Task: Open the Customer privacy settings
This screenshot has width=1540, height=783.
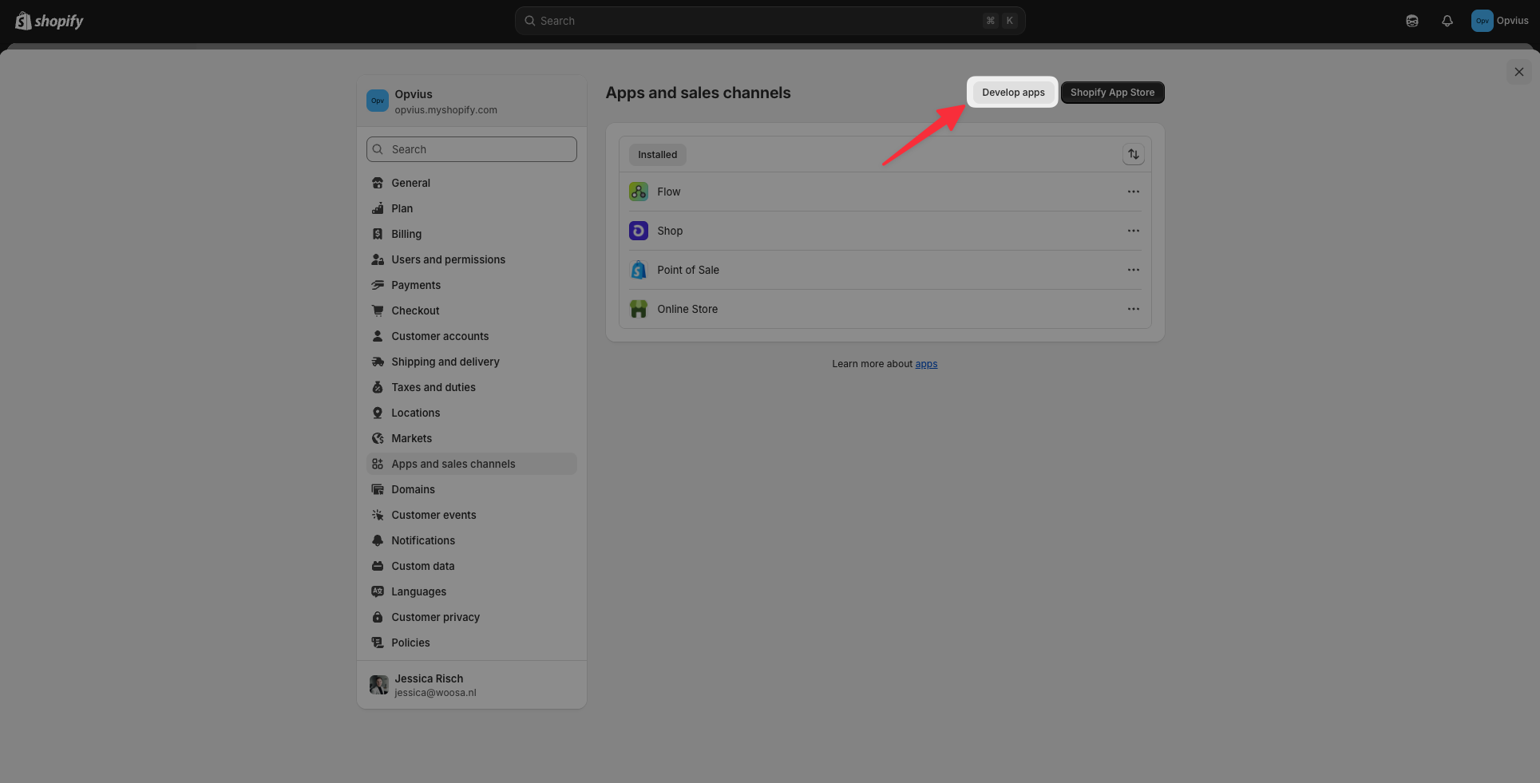Action: [x=472, y=617]
